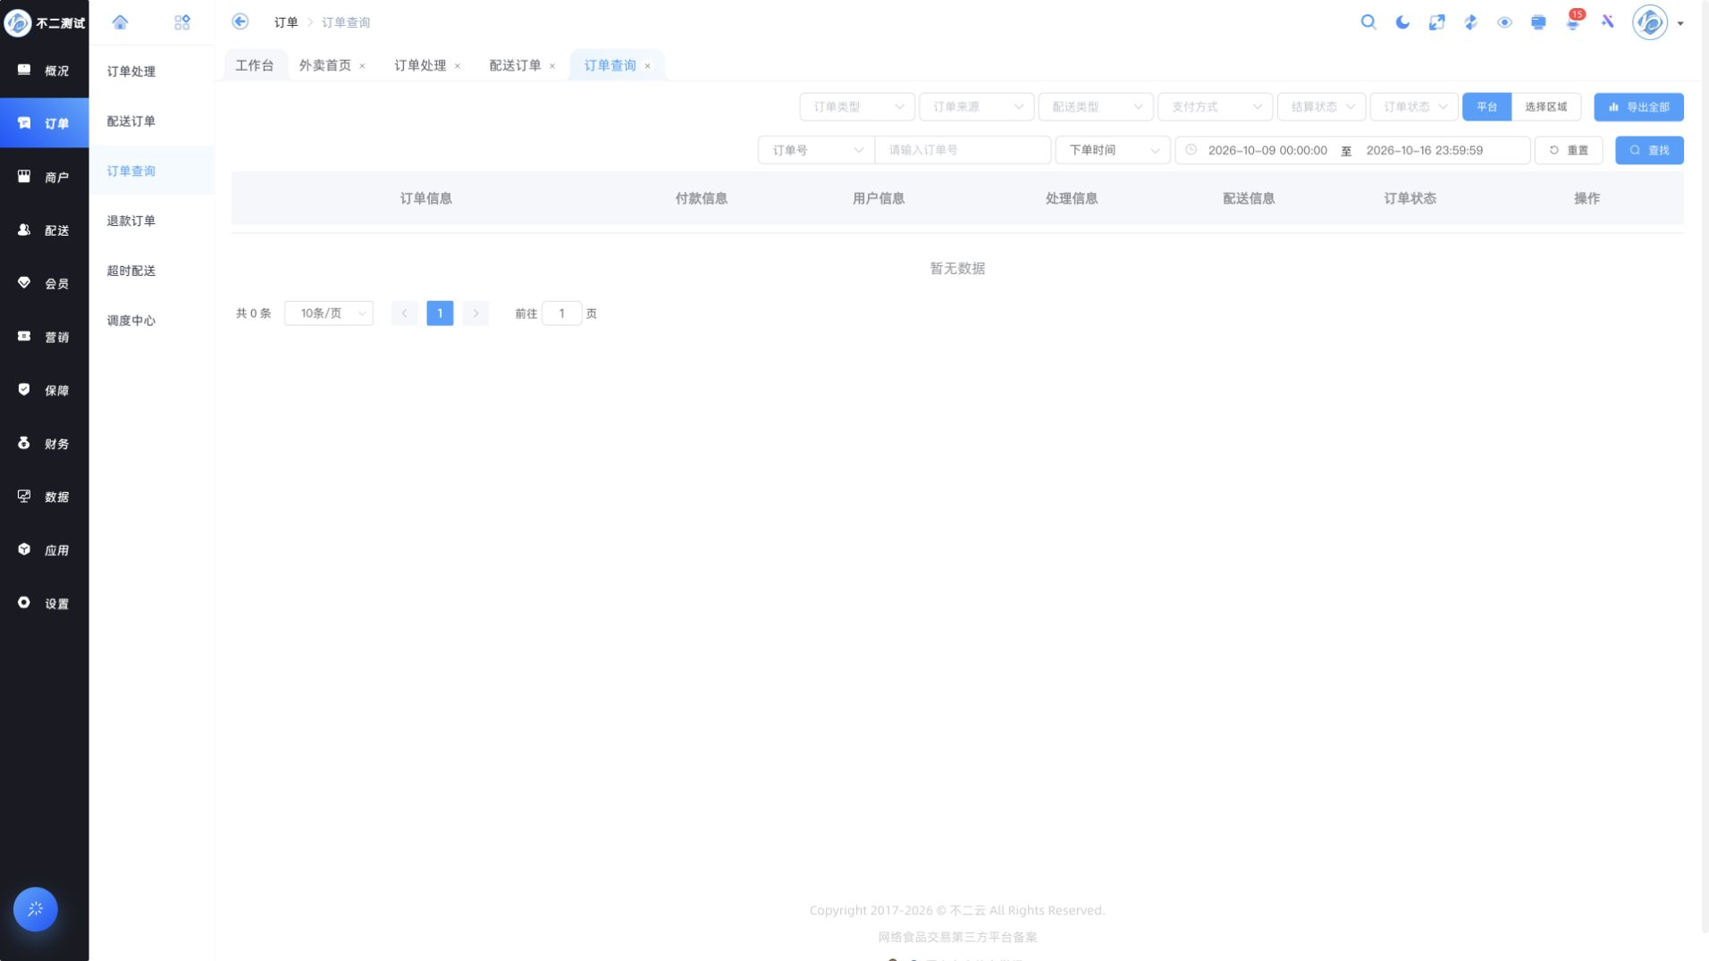Click the fullscreen expand icon
1709x961 pixels.
point(1436,22)
